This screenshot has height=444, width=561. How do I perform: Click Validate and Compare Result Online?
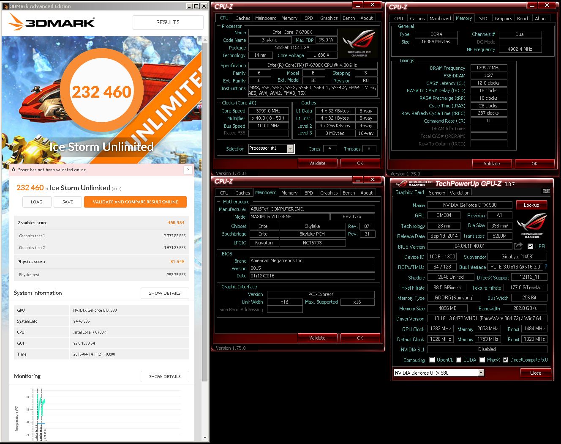click(135, 202)
